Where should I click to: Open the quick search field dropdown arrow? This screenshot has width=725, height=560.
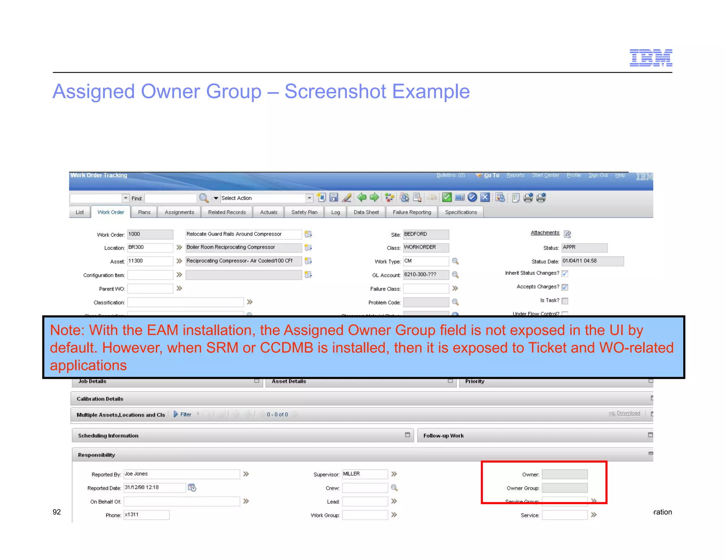point(125,198)
